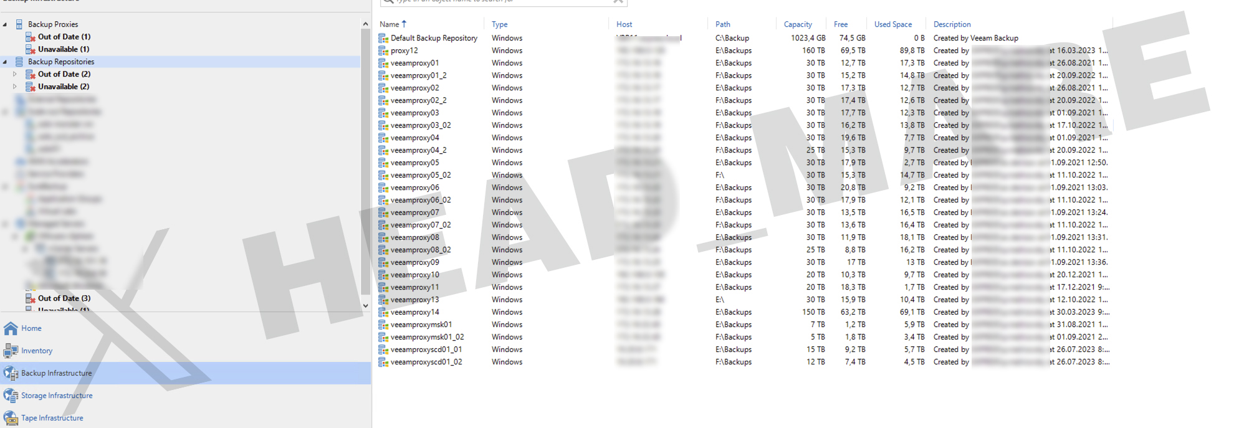Sort the list by Name column
This screenshot has height=428, width=1239.
tap(390, 24)
